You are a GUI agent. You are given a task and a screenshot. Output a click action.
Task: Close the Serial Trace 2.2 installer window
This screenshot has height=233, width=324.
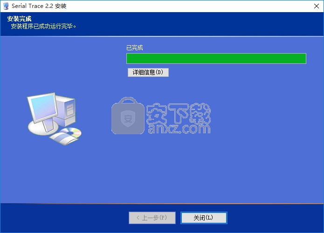317,6
